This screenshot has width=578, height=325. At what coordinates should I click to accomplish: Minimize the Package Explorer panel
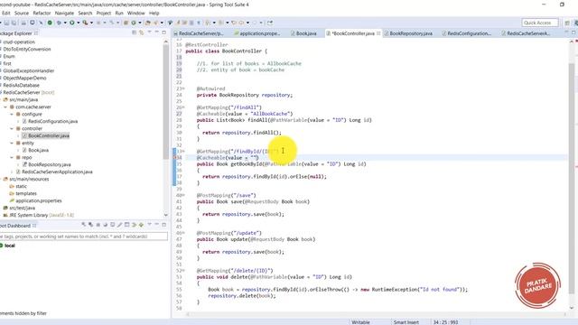pos(156,32)
